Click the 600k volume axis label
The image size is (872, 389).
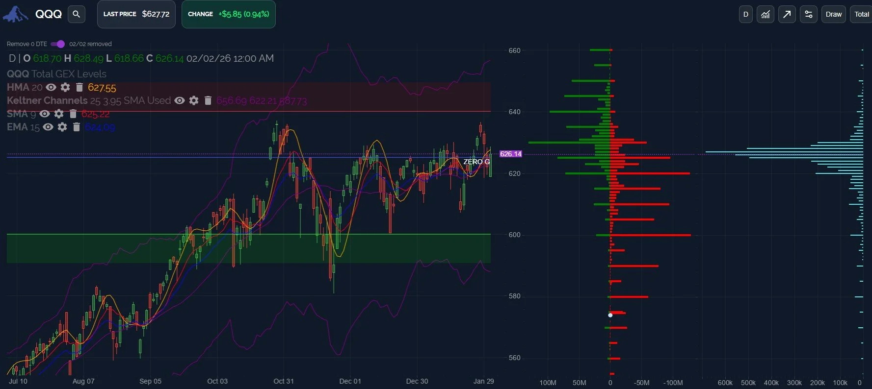pyautogui.click(x=725, y=383)
